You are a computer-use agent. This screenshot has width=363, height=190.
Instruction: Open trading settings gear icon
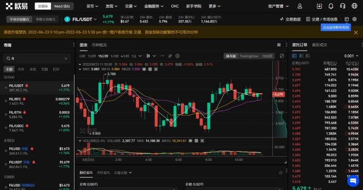354,19
